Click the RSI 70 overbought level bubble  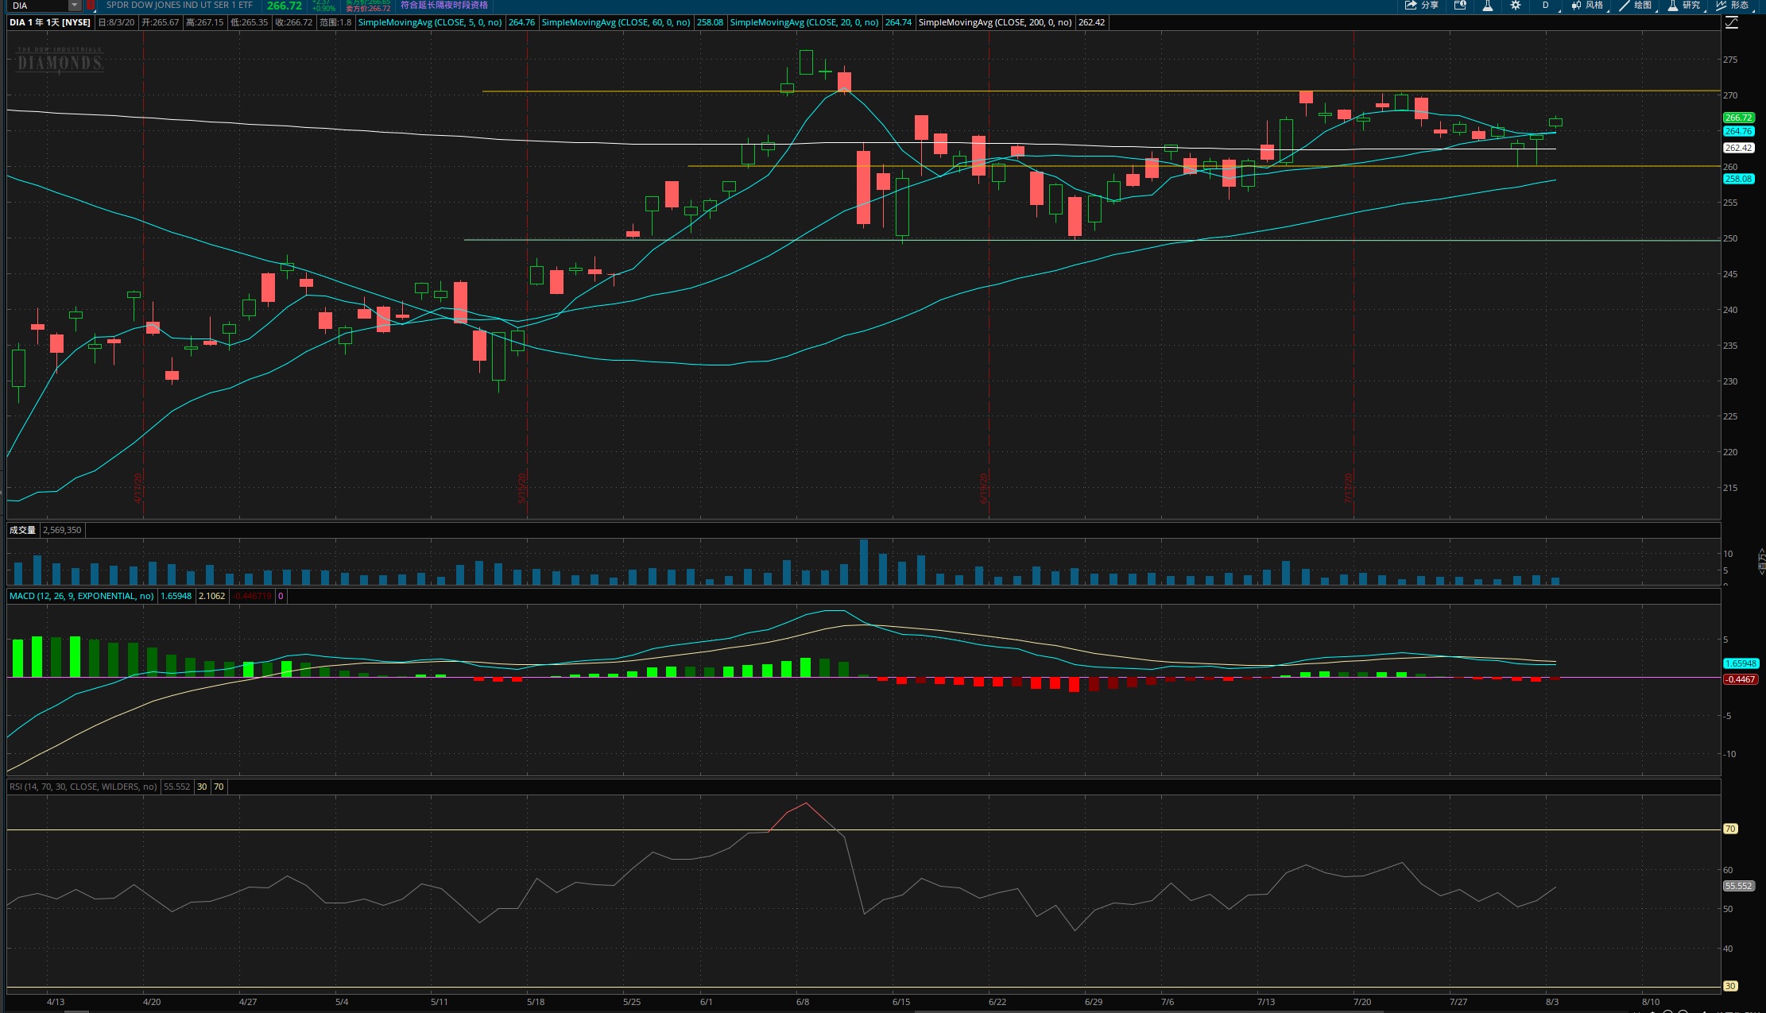[x=1730, y=829]
